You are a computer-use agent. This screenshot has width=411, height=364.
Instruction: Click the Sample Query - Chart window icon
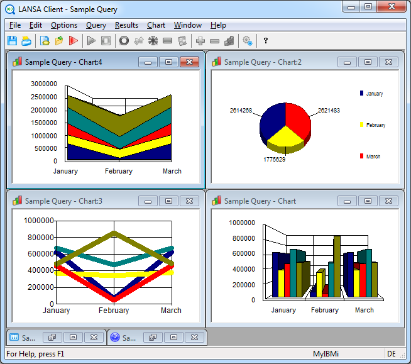point(217,201)
